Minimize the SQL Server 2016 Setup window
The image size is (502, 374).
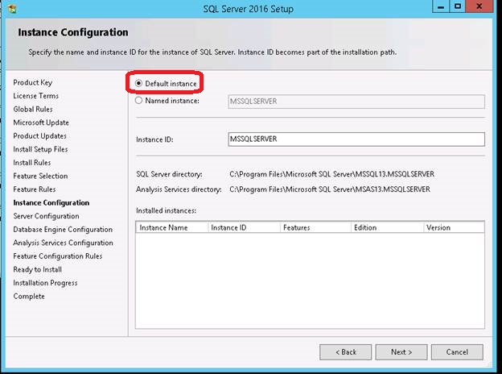(441, 6)
